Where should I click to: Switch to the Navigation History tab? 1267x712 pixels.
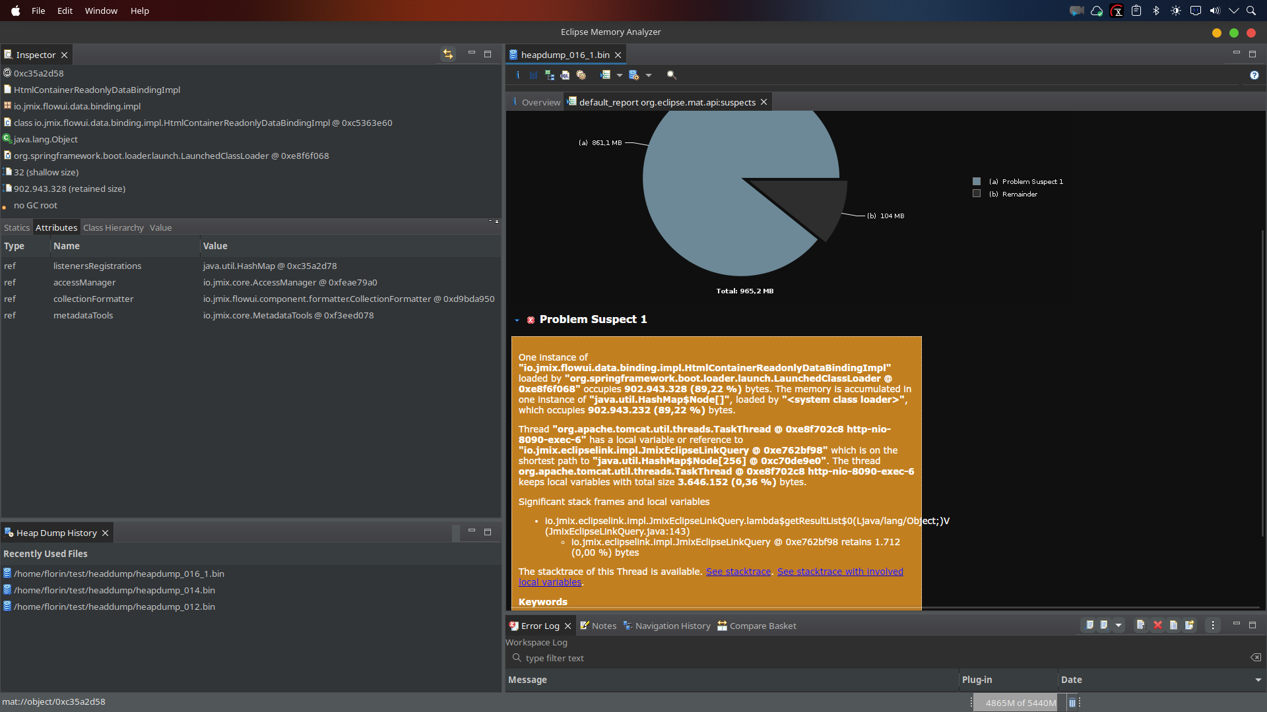[666, 626]
